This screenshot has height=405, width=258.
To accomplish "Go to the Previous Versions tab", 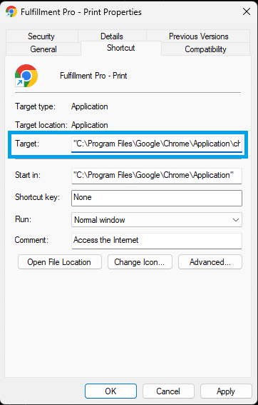I will tap(198, 36).
